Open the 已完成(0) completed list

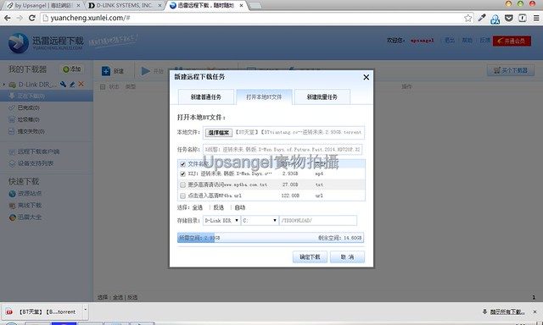pos(28,107)
